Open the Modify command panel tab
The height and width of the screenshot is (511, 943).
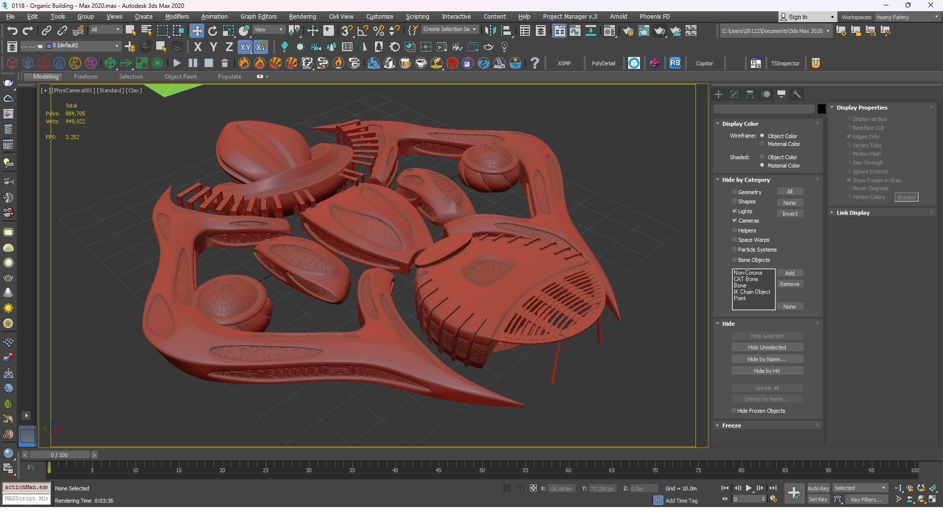coord(734,94)
